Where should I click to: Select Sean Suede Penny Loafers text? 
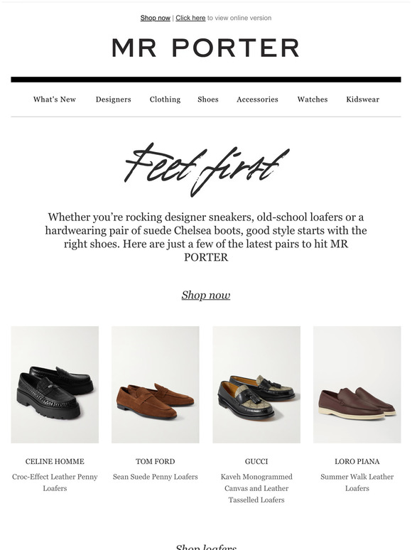[156, 477]
